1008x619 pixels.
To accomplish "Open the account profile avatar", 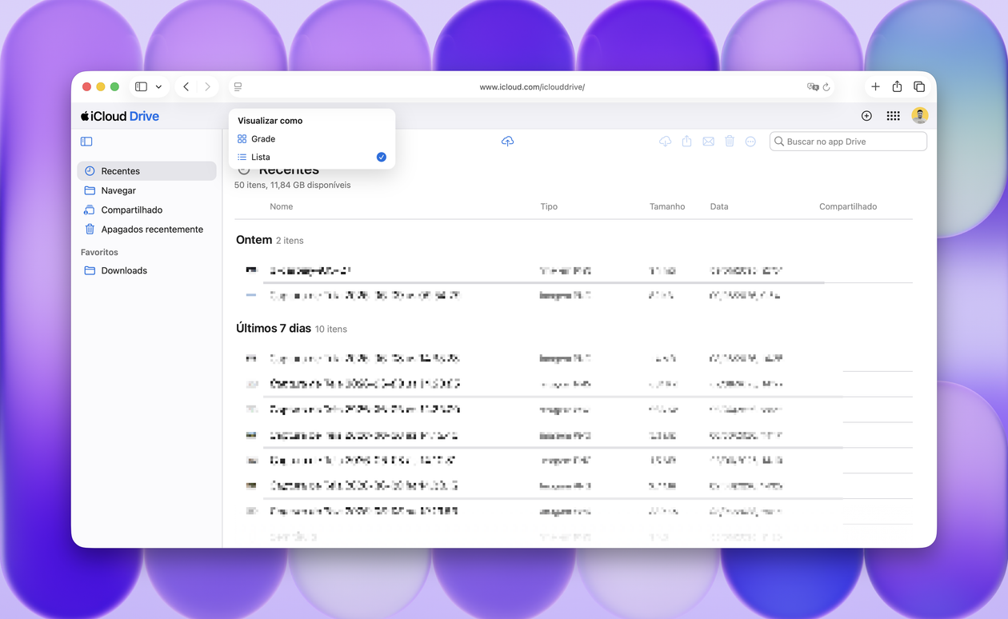I will coord(920,116).
